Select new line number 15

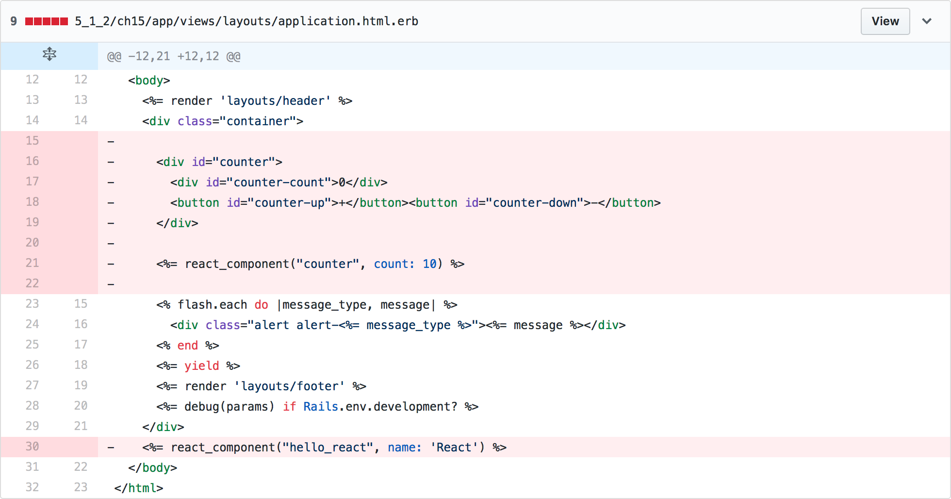(81, 304)
